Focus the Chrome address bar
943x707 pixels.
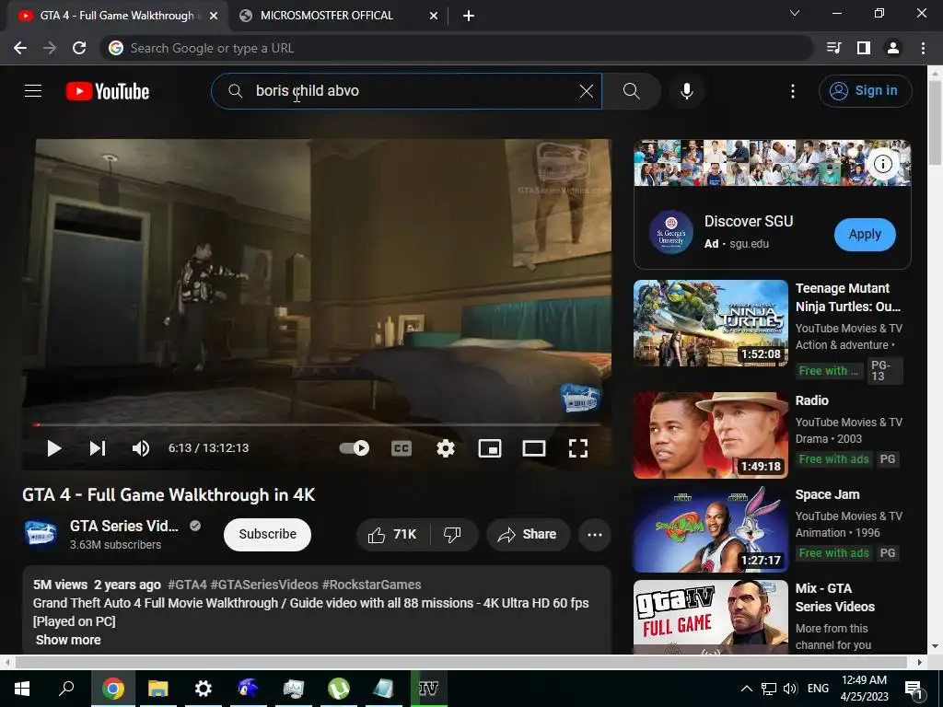click(x=457, y=48)
